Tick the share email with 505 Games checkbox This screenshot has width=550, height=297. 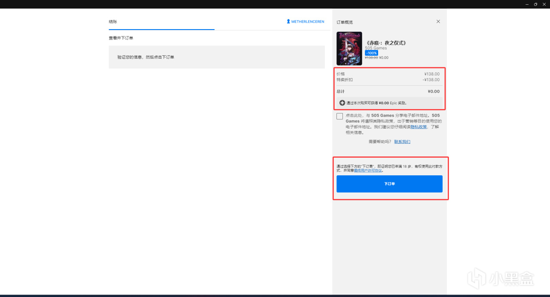(340, 116)
